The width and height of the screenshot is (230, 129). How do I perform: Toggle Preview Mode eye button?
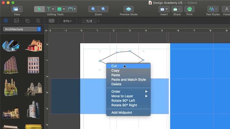(x=129, y=9)
